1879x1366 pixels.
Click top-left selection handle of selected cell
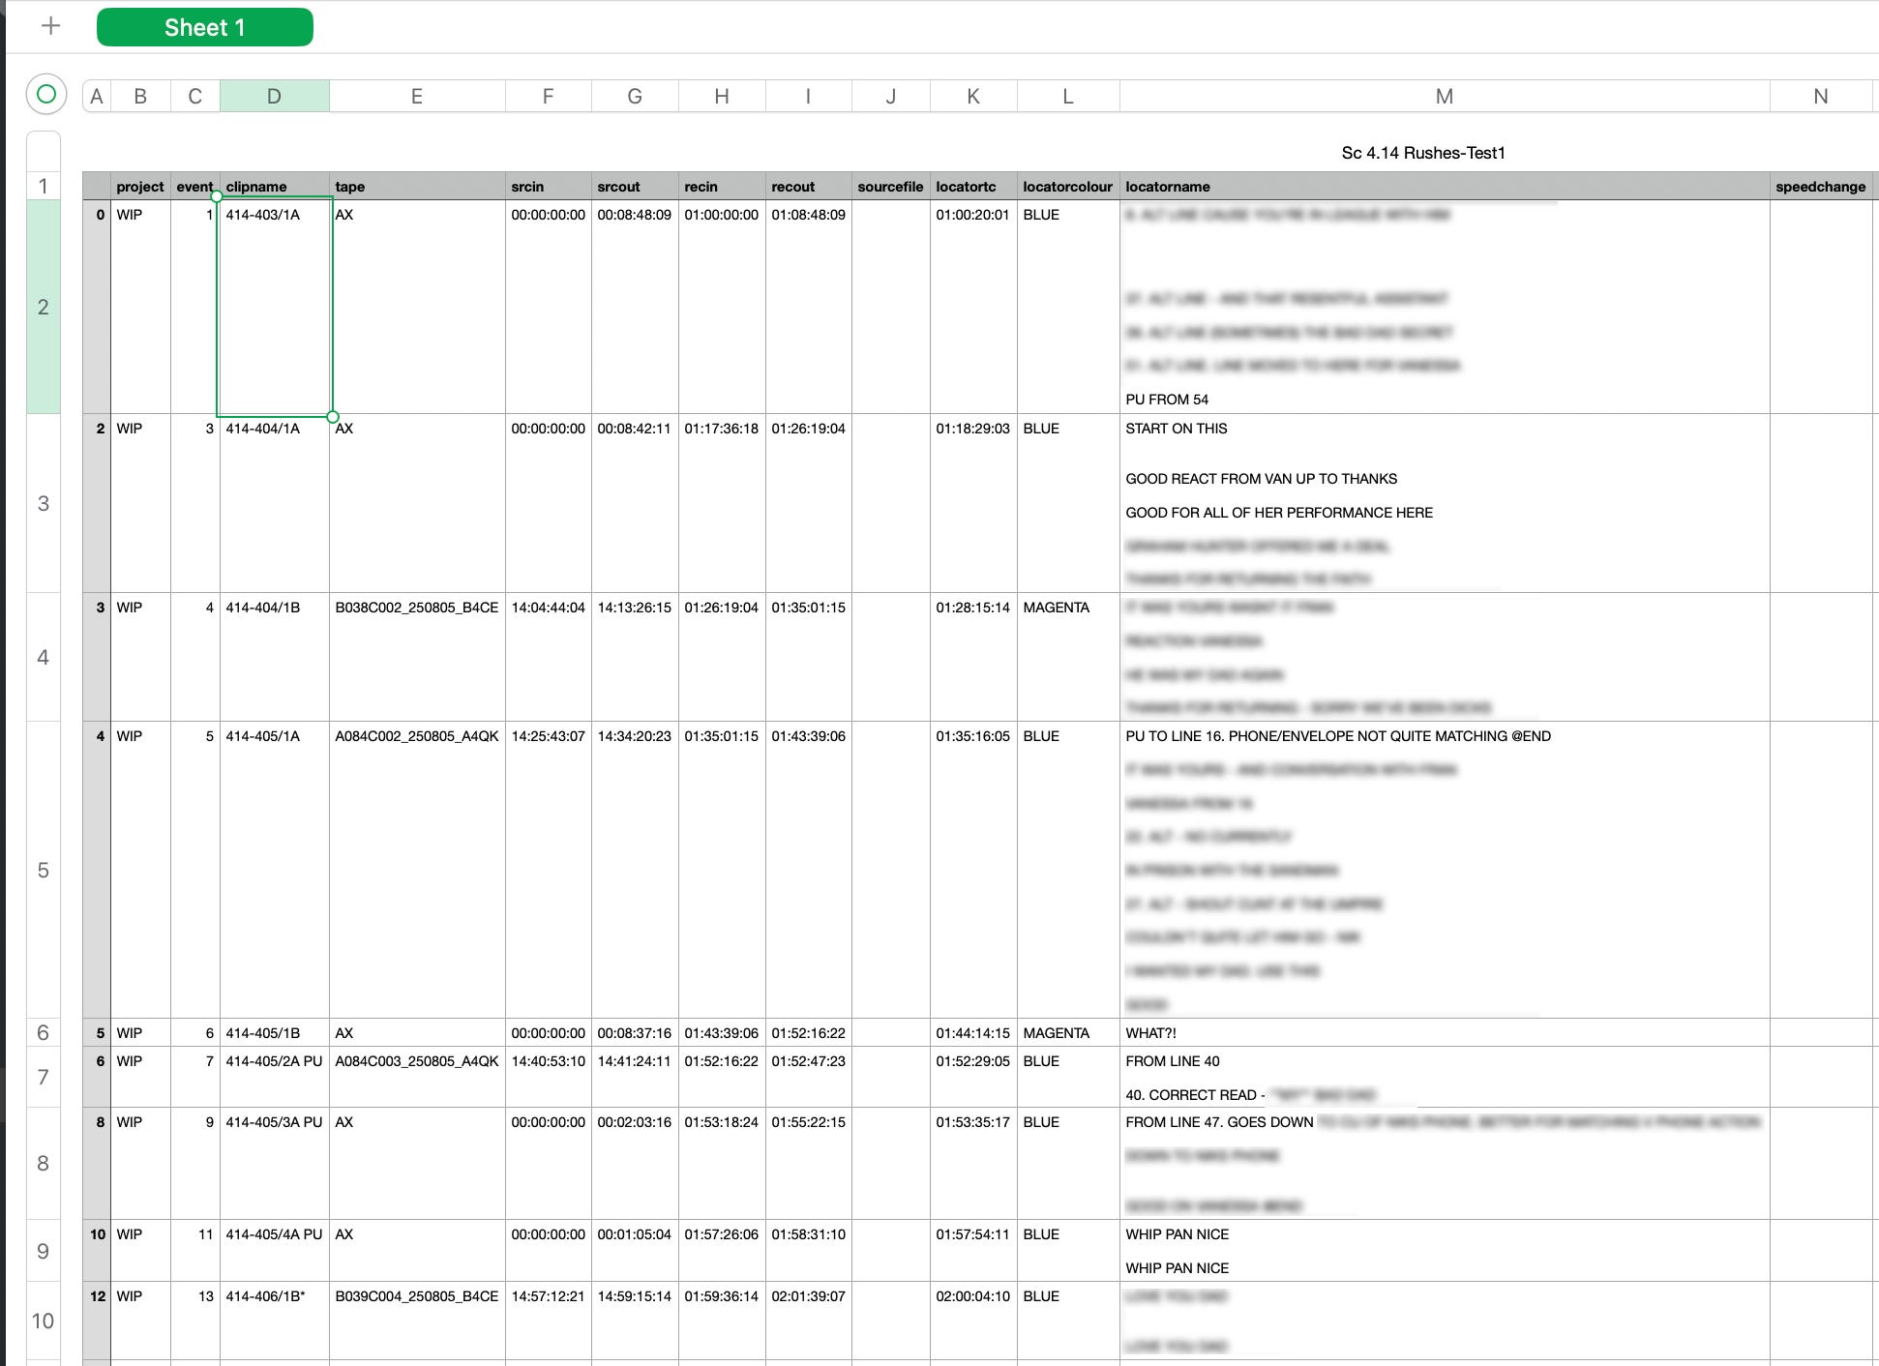click(217, 196)
